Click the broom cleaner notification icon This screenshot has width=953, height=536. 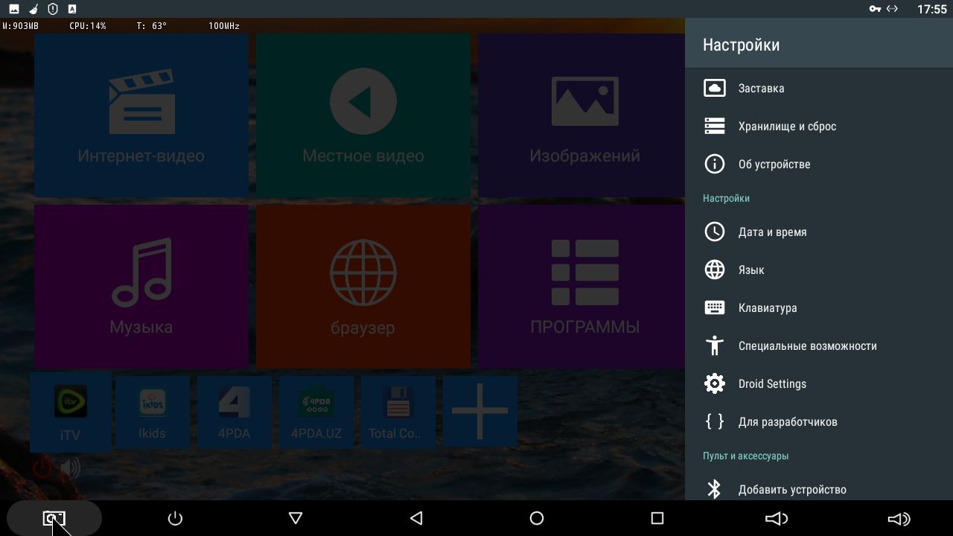(34, 9)
